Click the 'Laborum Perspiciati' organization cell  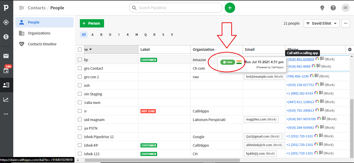(x=209, y=119)
